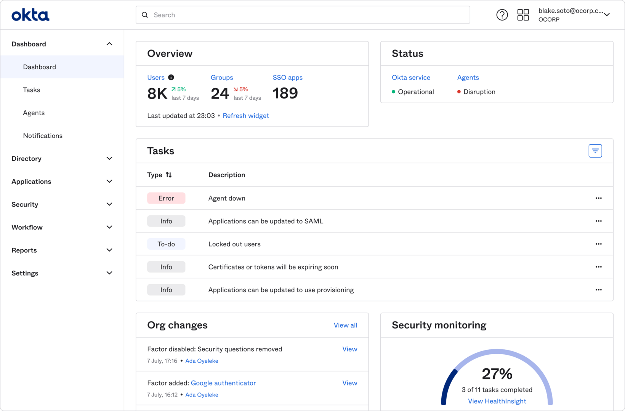Screen dimensions: 625x411
Task: Open the overflow menu for Locked out users
Action: [599, 244]
